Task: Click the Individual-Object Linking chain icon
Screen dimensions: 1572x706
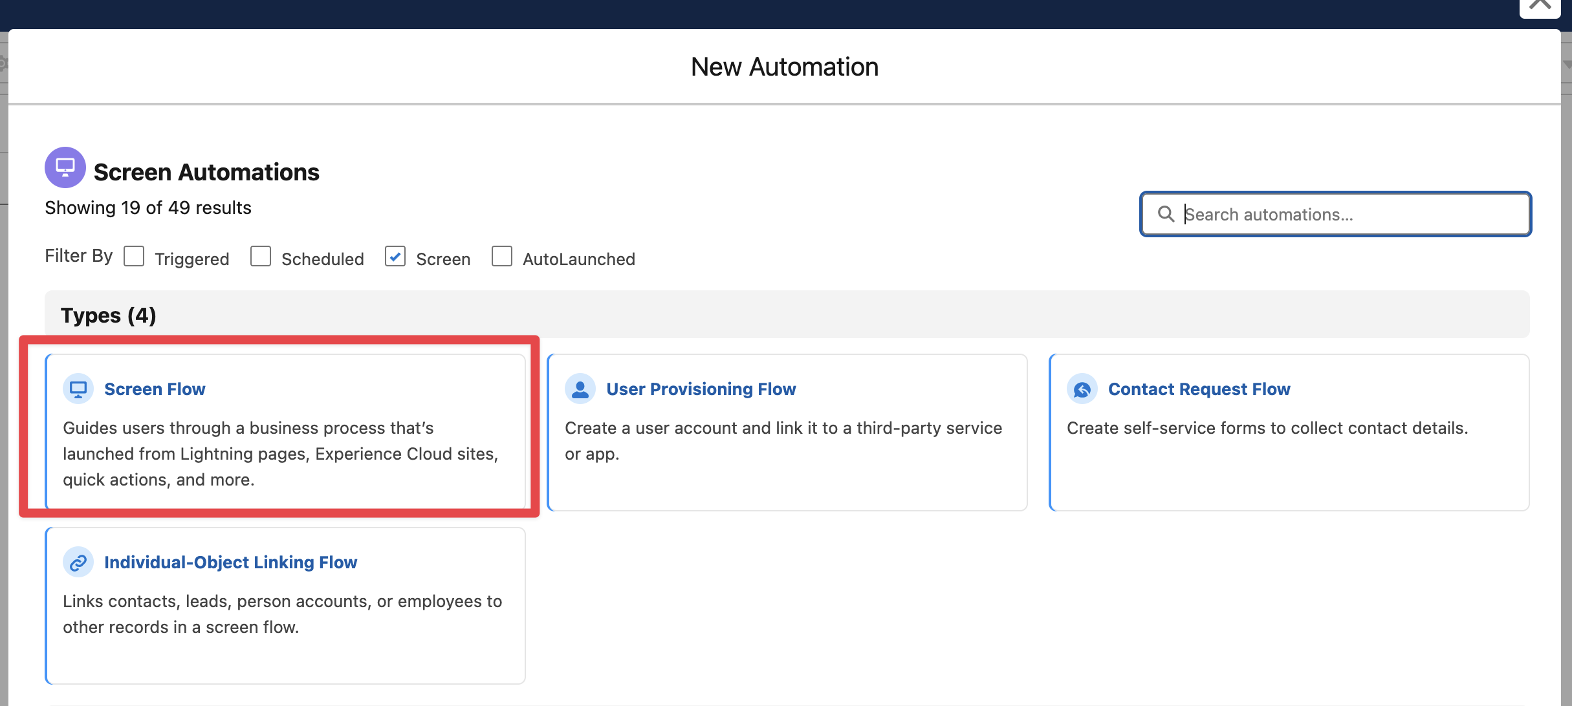Action: (78, 562)
